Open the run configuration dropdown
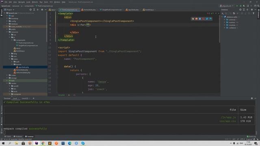The width and height of the screenshot is (260, 146). [x=227, y=6]
